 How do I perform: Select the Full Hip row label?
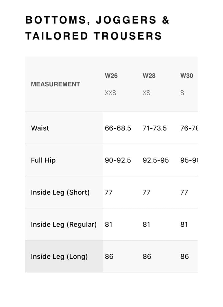point(43,160)
